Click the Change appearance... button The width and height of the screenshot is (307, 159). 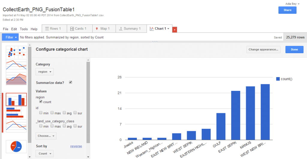(263, 50)
